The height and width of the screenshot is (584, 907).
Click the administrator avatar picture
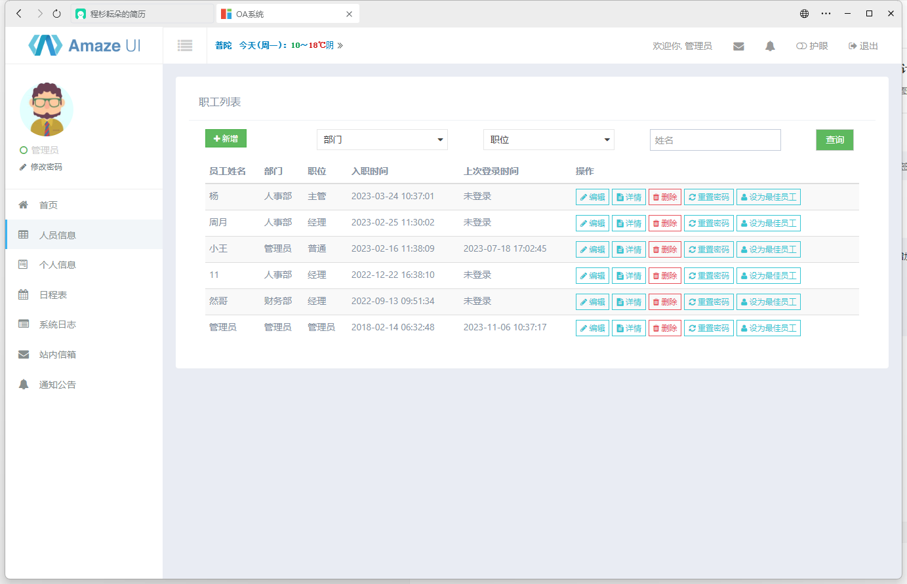[47, 109]
